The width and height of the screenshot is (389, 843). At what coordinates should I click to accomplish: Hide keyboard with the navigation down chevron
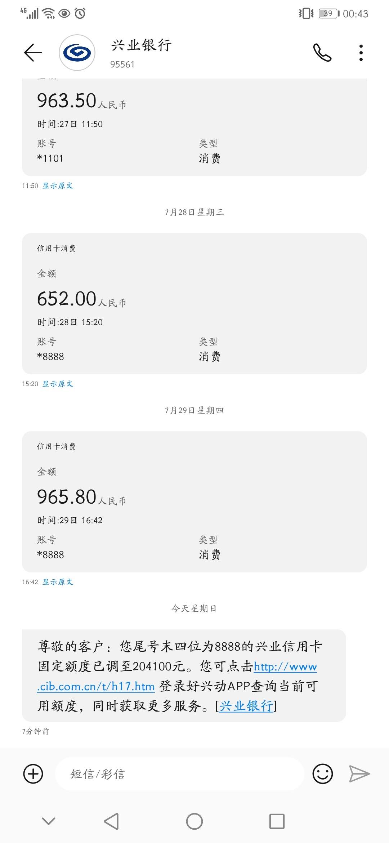(49, 821)
